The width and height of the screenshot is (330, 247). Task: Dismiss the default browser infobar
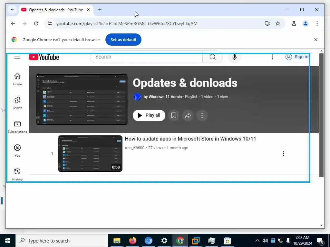point(316,40)
